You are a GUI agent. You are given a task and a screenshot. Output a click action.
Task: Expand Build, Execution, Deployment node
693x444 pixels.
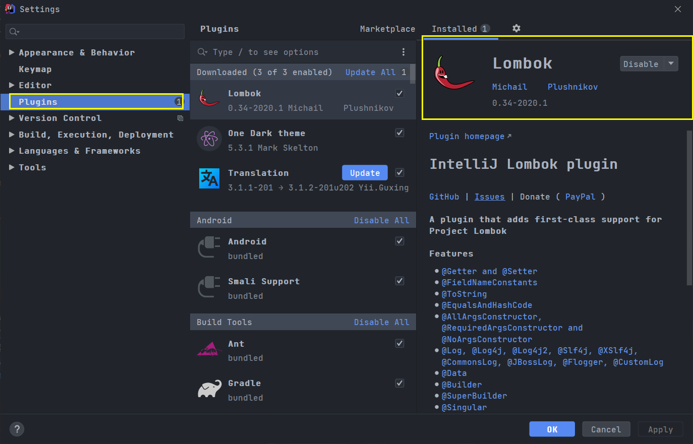coord(12,135)
